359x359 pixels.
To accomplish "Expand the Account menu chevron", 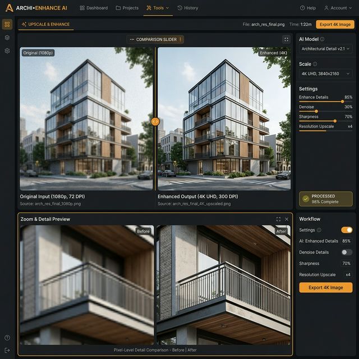I will pyautogui.click(x=350, y=8).
